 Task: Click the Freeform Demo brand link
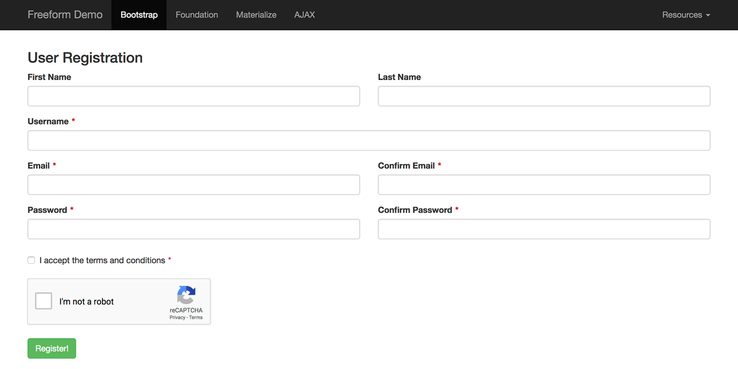click(65, 15)
